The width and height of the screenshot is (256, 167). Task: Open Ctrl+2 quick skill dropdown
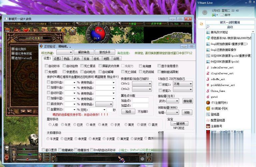tap(142, 89)
